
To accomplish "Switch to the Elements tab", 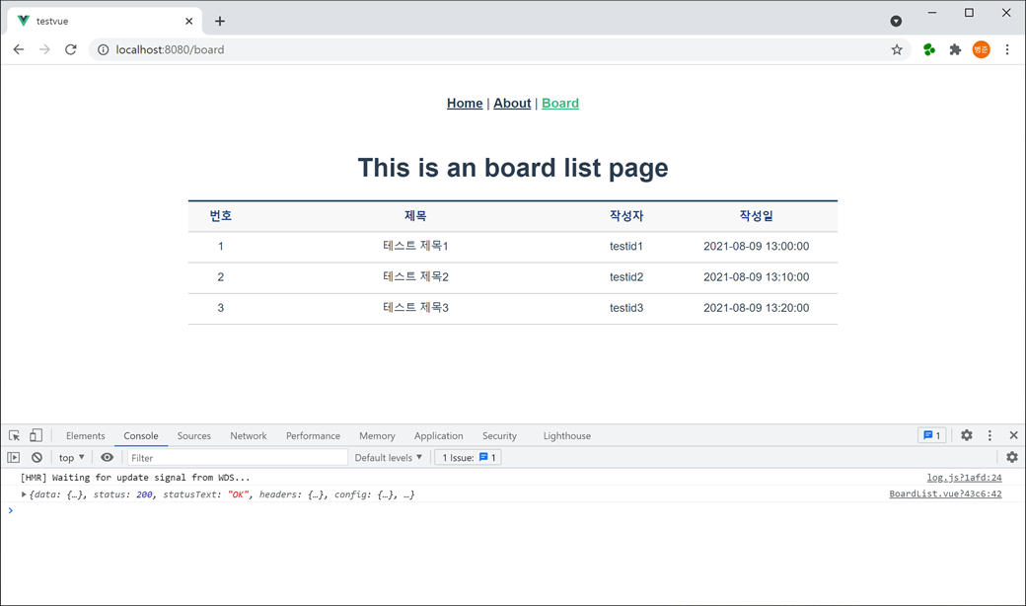I will pyautogui.click(x=85, y=436).
